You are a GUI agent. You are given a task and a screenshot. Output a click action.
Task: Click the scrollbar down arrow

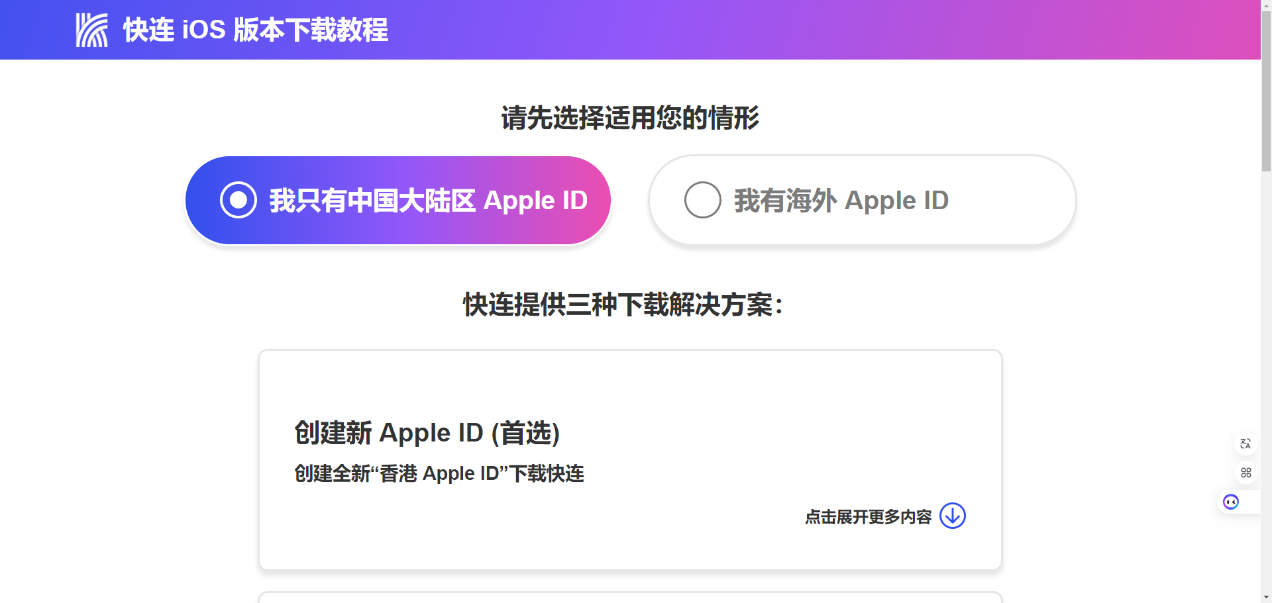point(1265,597)
